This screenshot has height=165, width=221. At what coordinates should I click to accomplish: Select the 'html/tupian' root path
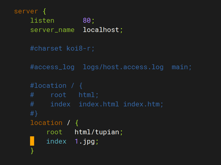click(97, 132)
